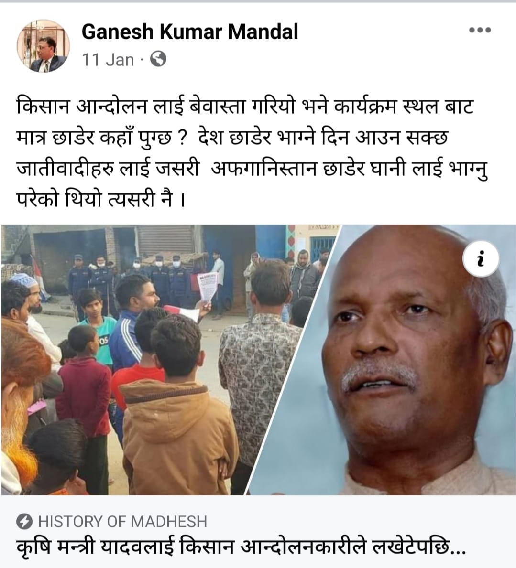Tap the info "i" icon on link preview
The height and width of the screenshot is (568, 516).
(x=481, y=259)
